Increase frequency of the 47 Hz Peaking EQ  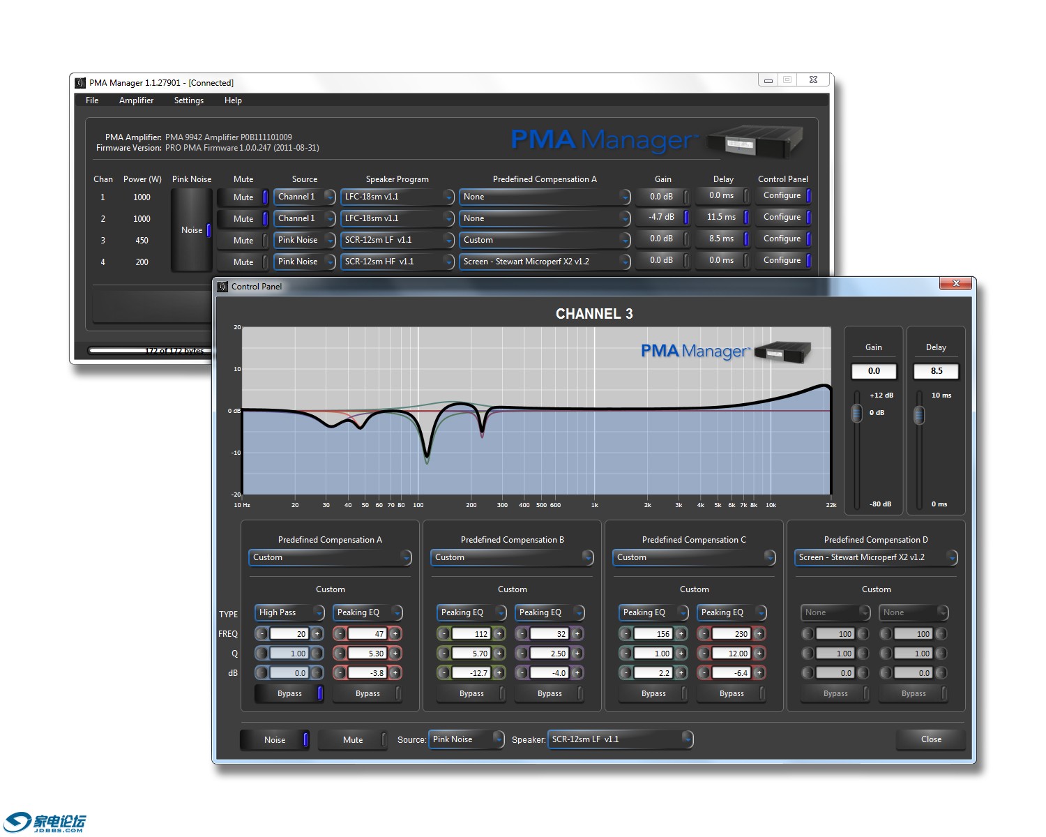coord(395,634)
